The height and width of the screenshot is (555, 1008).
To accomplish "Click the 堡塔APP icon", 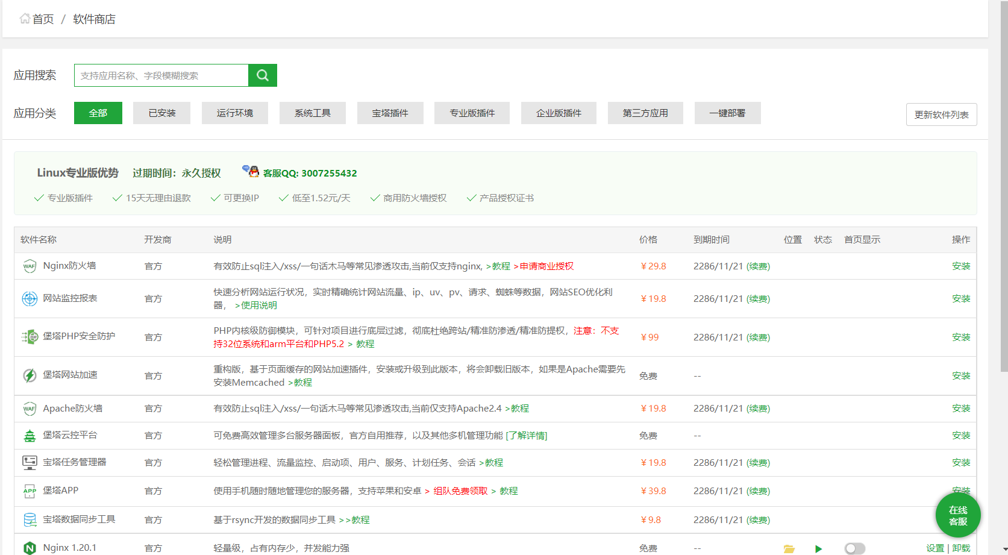I will click(x=30, y=491).
